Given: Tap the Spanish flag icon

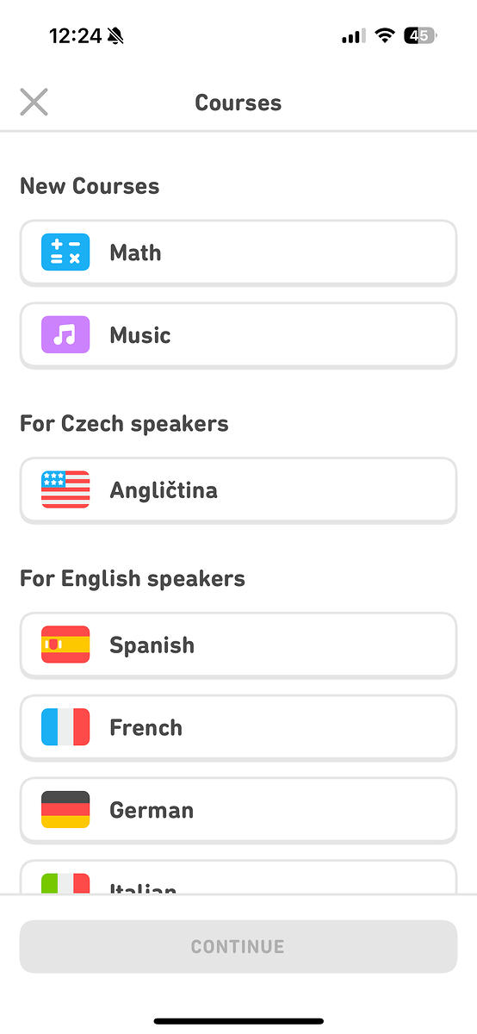Looking at the screenshot, I should (x=65, y=645).
